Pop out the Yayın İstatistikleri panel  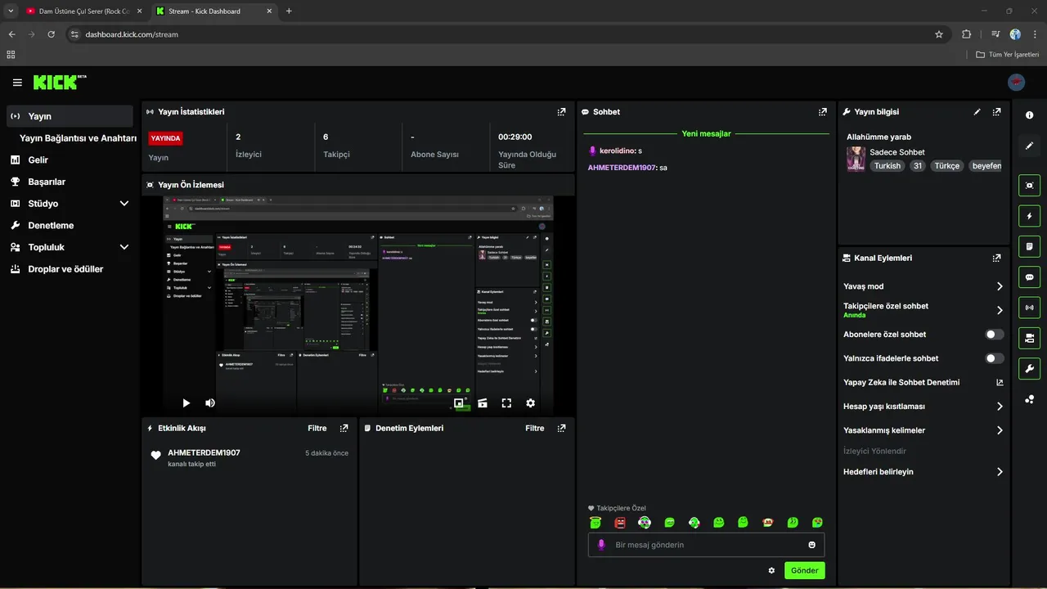pos(561,112)
